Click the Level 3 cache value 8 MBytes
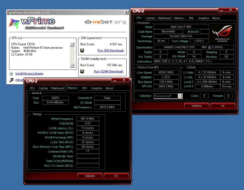 [x=207, y=86]
